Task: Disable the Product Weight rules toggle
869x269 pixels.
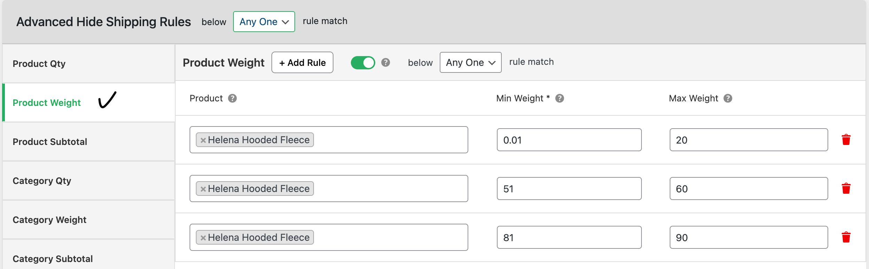Action: coord(363,63)
